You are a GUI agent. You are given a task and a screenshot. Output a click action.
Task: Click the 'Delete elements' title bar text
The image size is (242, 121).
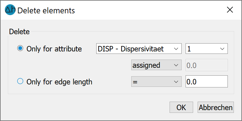click(x=46, y=11)
